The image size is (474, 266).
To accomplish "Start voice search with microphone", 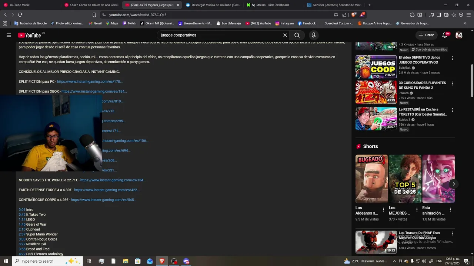I will [314, 35].
